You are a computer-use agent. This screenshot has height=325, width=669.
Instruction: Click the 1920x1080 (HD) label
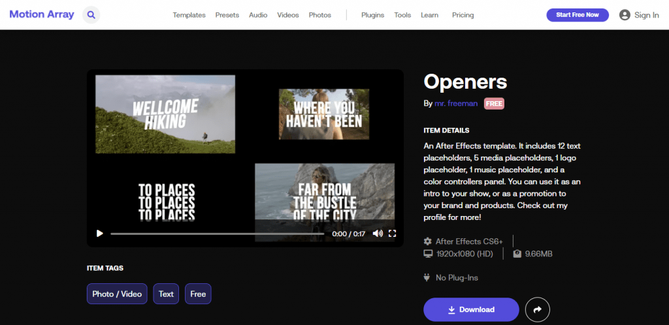465,254
